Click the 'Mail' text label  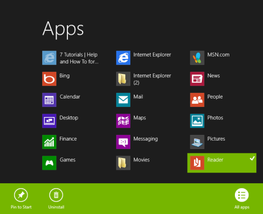[138, 97]
